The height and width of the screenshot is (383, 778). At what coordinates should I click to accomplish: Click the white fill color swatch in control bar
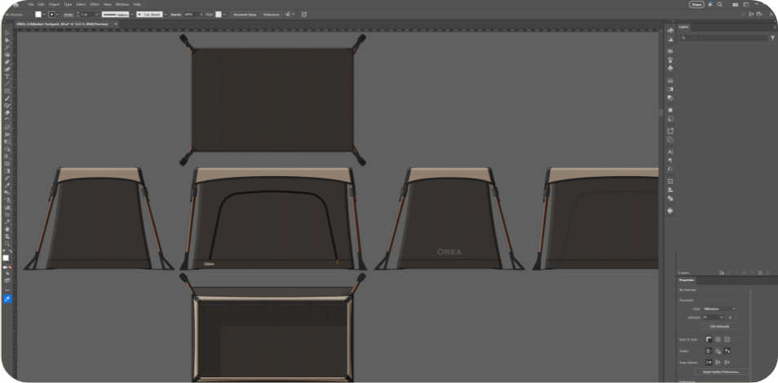pos(38,15)
